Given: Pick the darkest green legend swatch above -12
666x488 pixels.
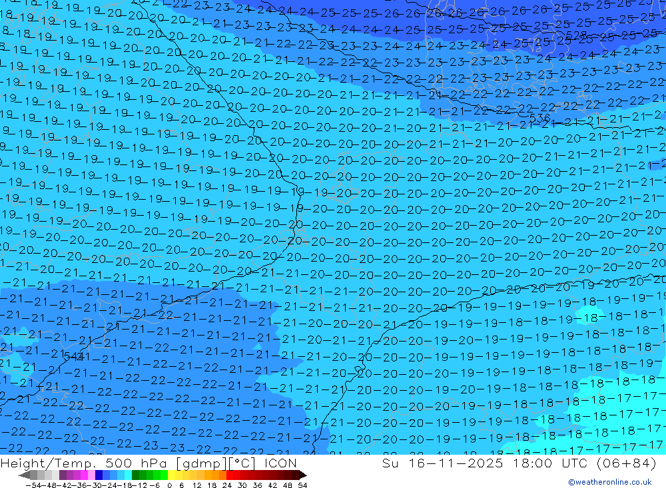Looking at the screenshot, I should [135, 475].
